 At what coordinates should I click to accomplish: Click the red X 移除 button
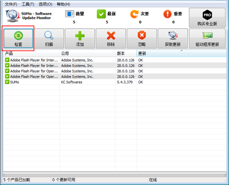tap(111, 38)
